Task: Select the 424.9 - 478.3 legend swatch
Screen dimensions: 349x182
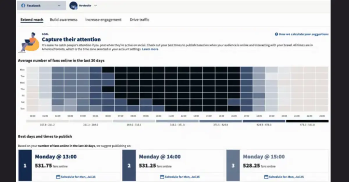Action: [264, 121]
